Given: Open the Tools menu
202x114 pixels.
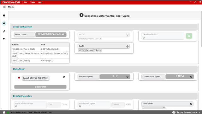Looking at the screenshot, I should coord(33,2).
